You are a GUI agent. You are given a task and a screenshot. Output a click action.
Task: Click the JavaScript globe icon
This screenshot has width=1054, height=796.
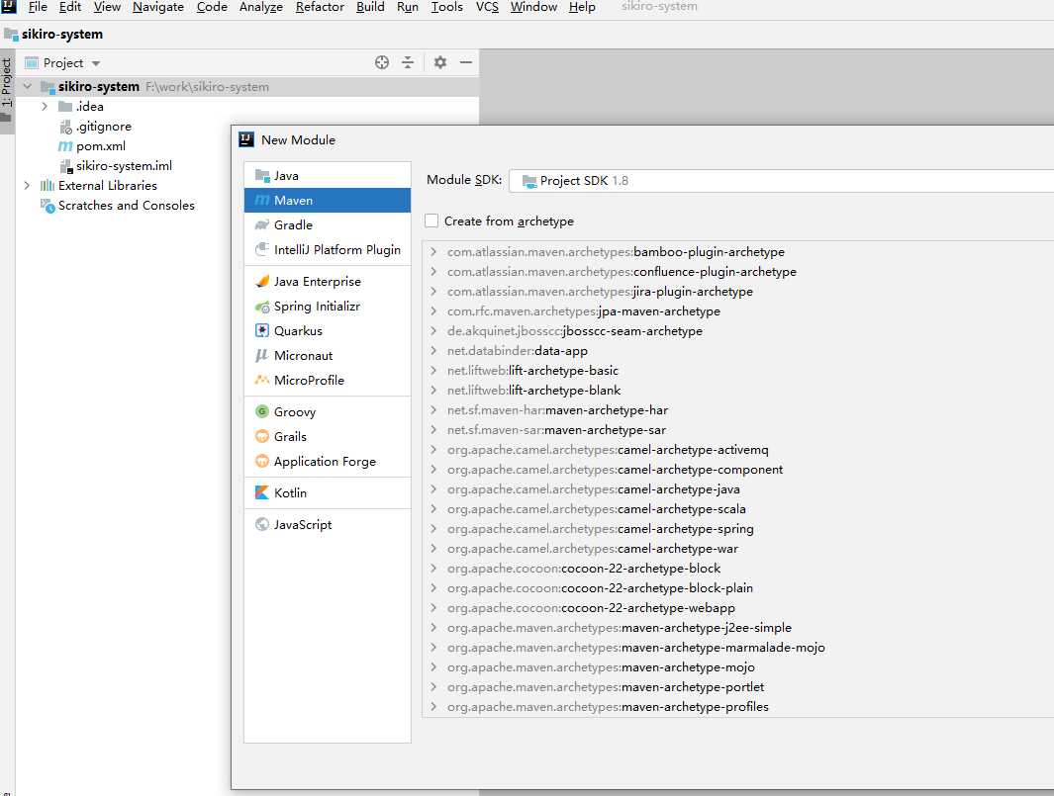[262, 525]
